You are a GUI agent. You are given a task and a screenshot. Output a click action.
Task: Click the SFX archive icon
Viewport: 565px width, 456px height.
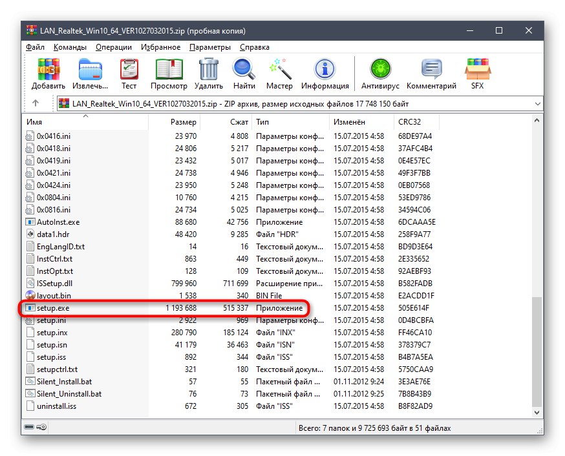coord(478,68)
